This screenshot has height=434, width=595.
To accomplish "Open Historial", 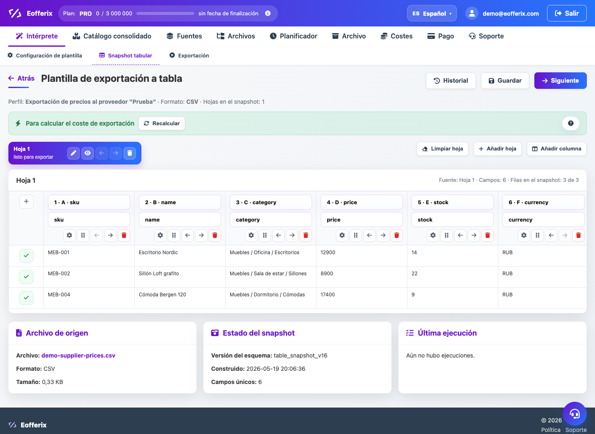I will click(x=451, y=81).
